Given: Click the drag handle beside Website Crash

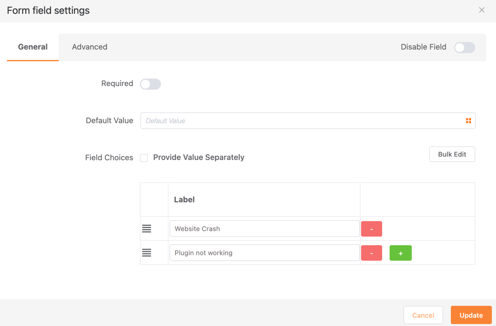Looking at the screenshot, I should (147, 229).
